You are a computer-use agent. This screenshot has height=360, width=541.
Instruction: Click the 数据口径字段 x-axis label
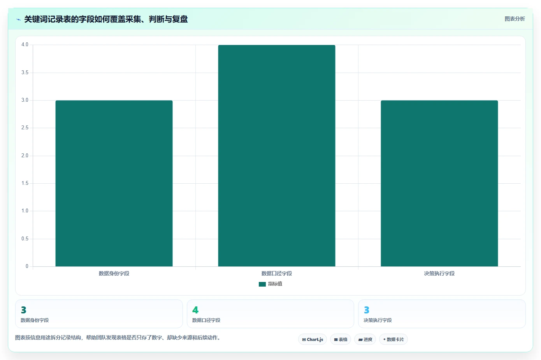[x=277, y=273]
